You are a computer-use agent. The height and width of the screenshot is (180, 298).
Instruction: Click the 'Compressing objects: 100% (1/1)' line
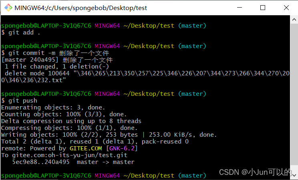tap(69, 128)
